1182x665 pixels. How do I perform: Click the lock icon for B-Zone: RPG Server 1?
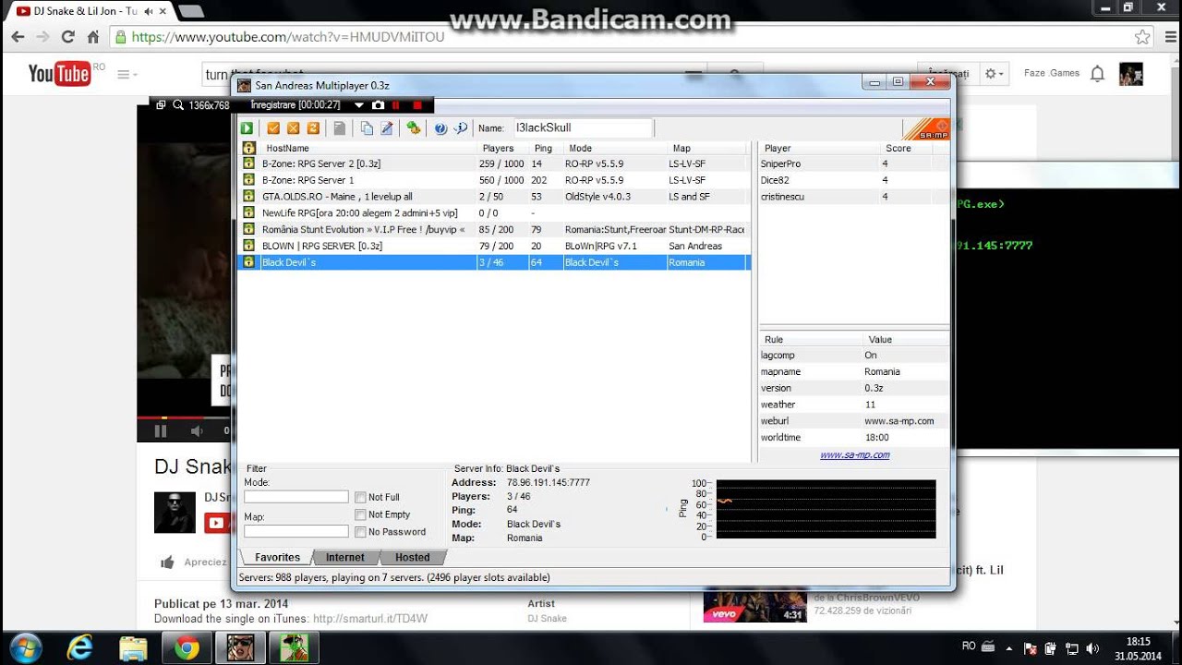248,180
